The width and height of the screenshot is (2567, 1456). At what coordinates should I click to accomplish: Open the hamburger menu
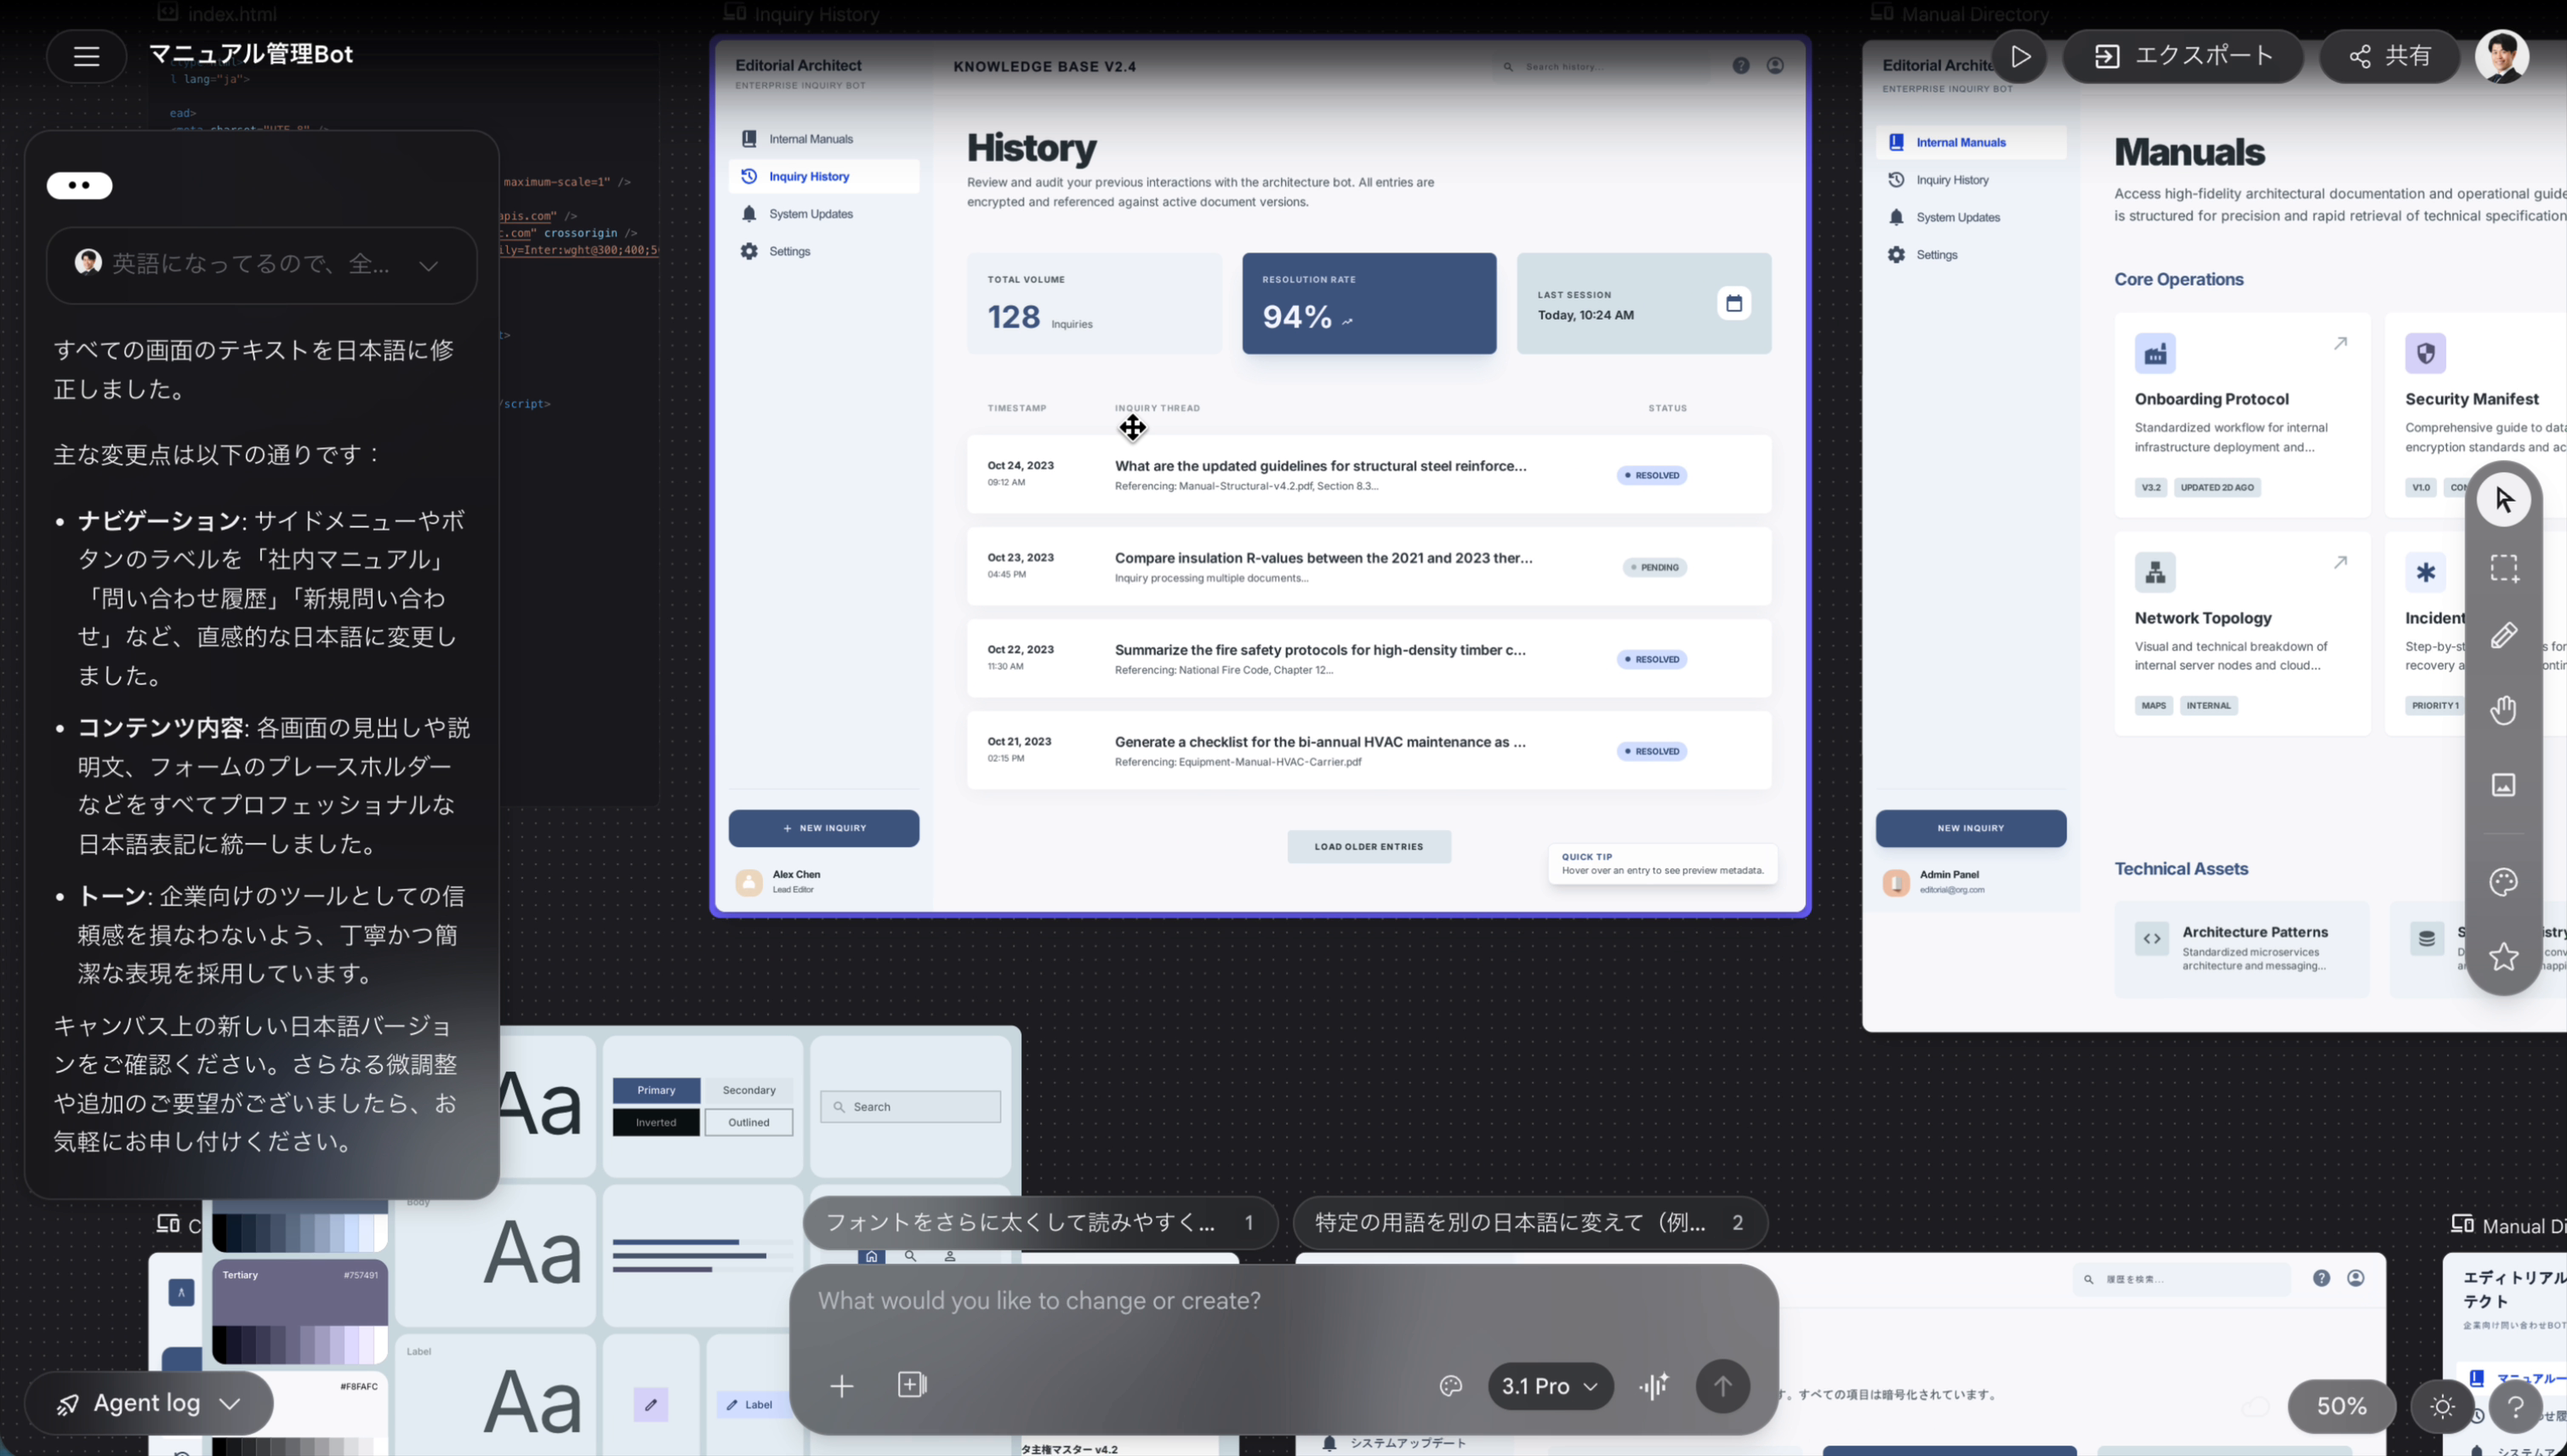pos(86,56)
